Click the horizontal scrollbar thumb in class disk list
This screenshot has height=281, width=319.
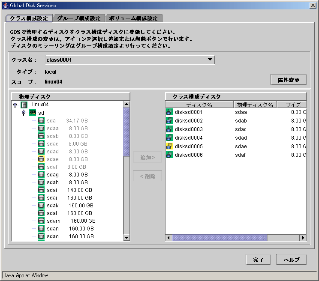[x=220, y=238]
